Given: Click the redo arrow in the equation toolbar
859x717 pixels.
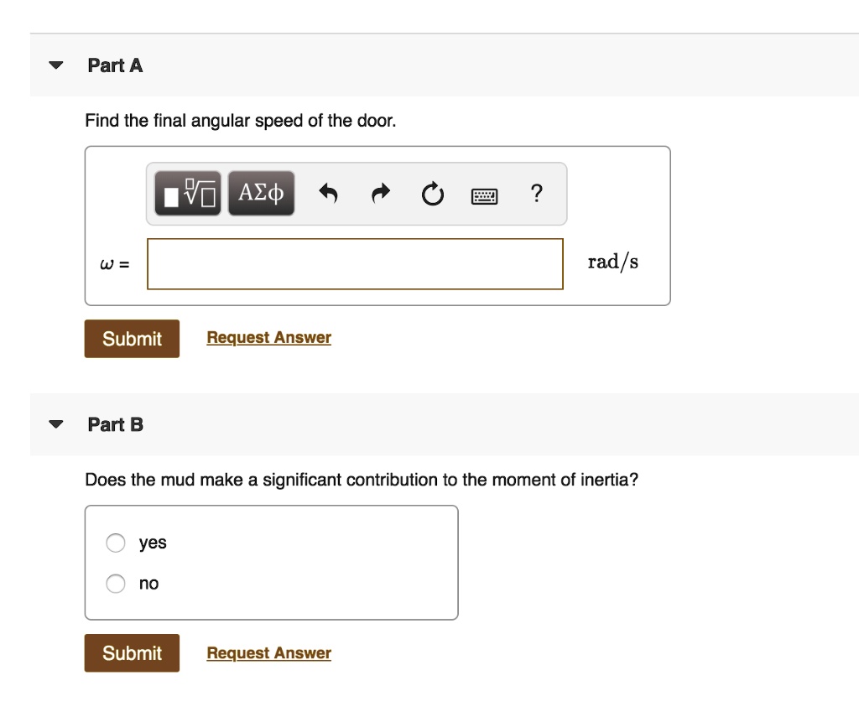Looking at the screenshot, I should pyautogui.click(x=380, y=193).
